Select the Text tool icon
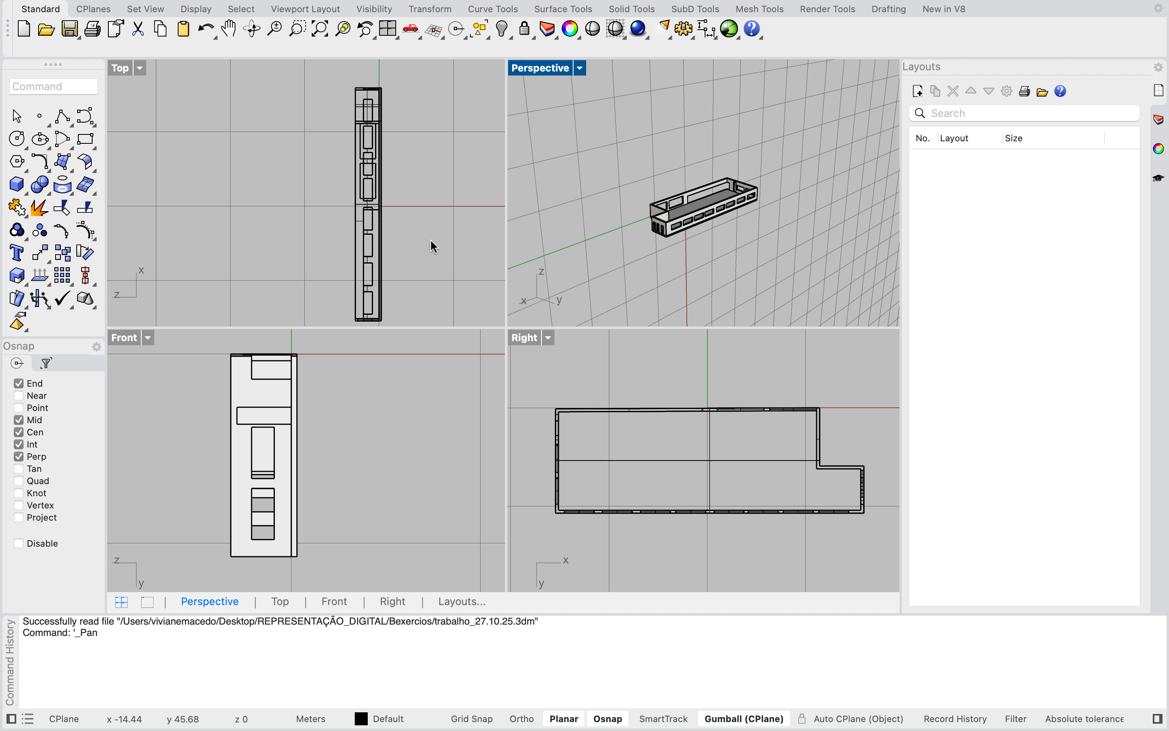 (16, 252)
